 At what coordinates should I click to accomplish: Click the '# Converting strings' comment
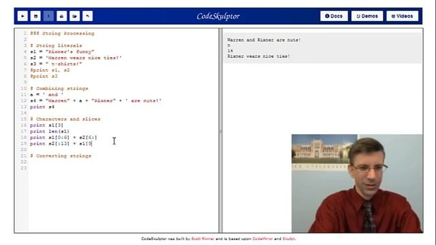click(x=61, y=156)
